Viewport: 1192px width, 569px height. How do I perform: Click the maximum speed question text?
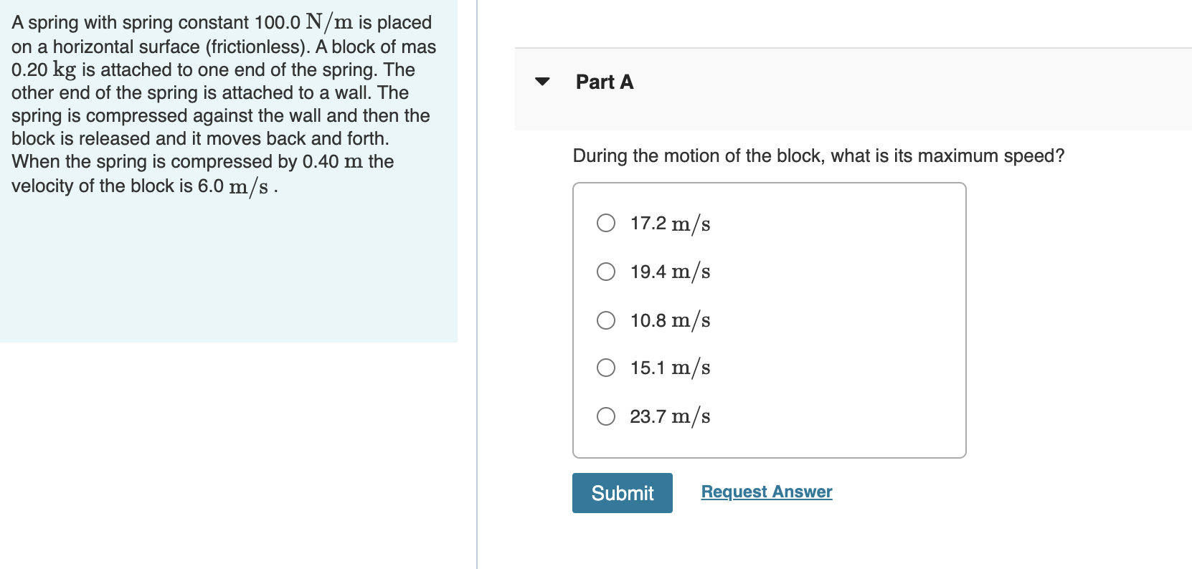point(818,156)
